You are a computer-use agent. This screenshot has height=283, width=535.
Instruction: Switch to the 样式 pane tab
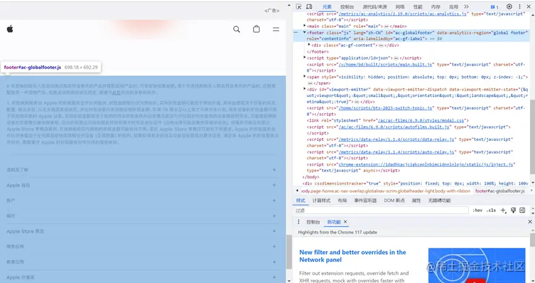point(300,200)
